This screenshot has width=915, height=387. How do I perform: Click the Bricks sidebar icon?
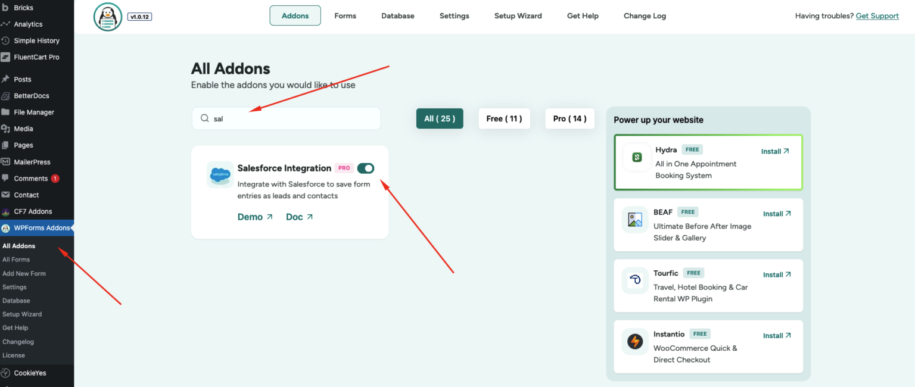coord(6,8)
